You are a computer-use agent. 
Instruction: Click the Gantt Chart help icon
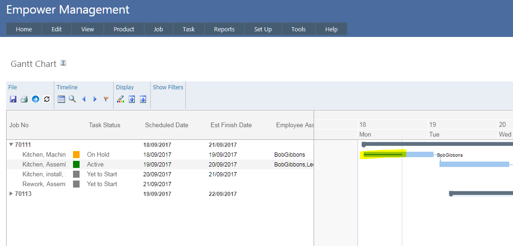[x=63, y=63]
